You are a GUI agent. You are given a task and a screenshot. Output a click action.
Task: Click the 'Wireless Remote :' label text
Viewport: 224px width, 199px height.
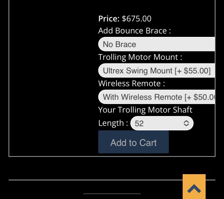point(131,84)
